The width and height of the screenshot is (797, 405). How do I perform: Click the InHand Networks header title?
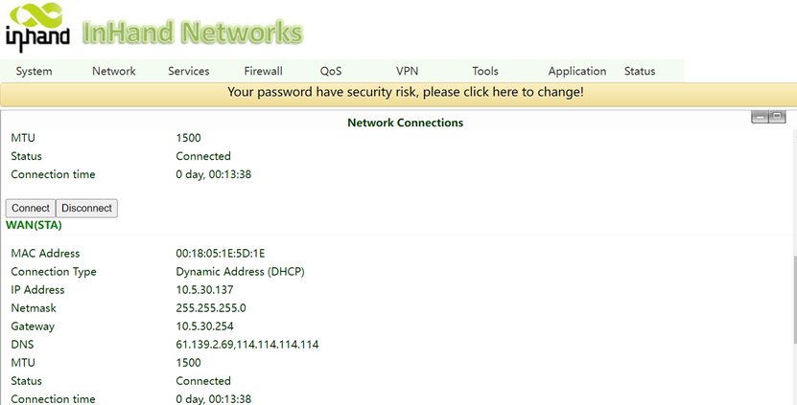[x=193, y=32]
